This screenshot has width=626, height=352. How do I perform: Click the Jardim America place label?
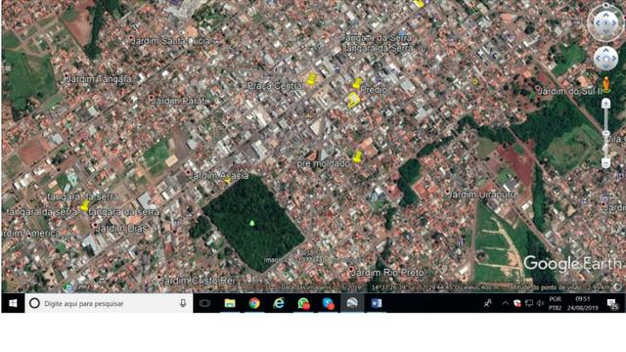click(30, 234)
